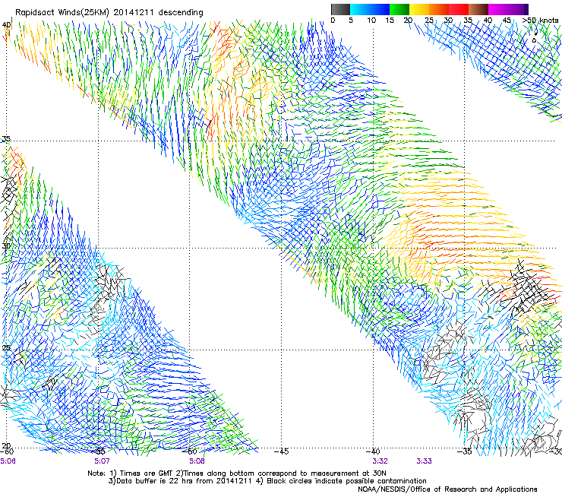562x494 pixels.
Task: Click the legend tick label '25'
Action: click(x=429, y=21)
